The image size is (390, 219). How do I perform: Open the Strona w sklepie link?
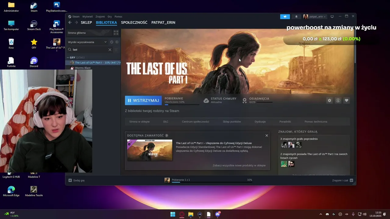point(139,122)
